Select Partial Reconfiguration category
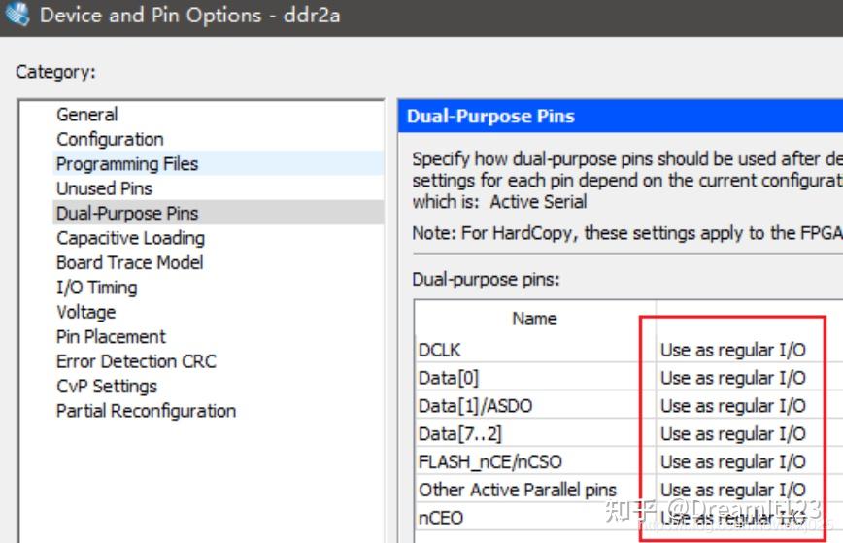The width and height of the screenshot is (843, 543). click(x=146, y=411)
